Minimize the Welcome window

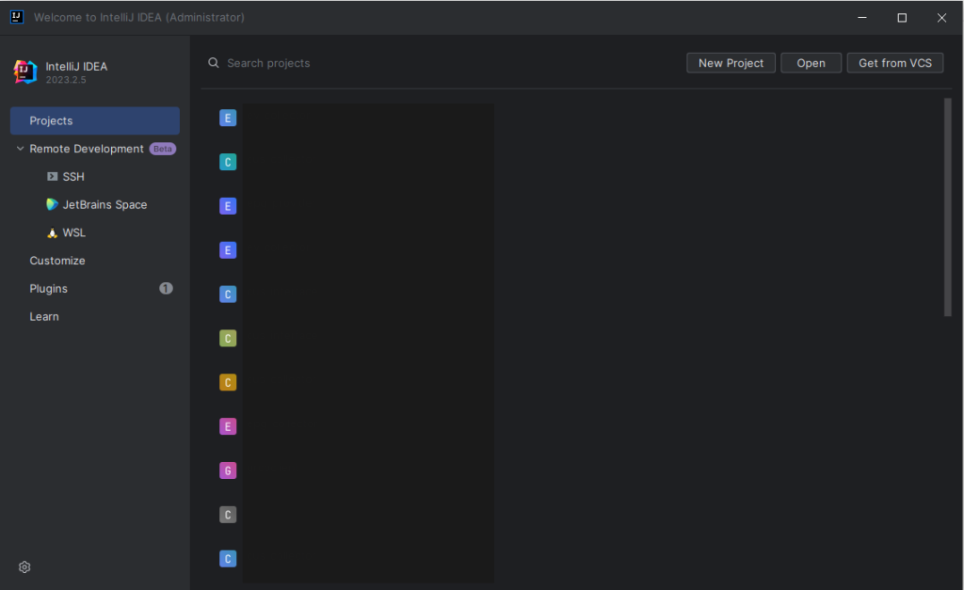pos(862,17)
